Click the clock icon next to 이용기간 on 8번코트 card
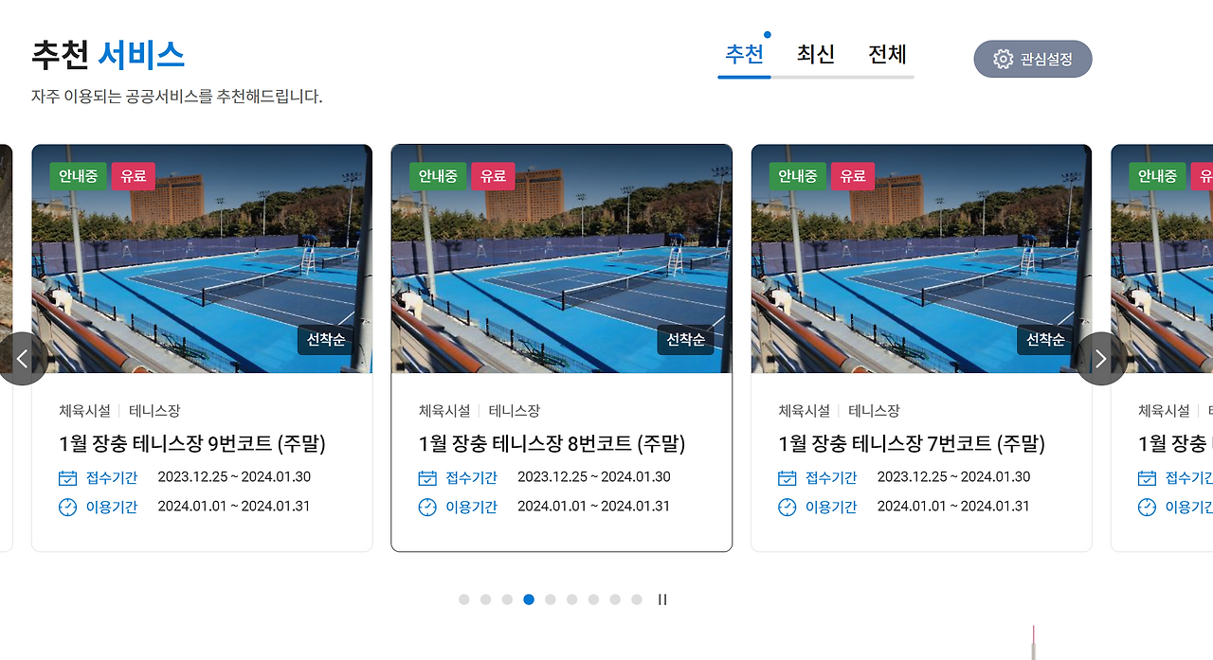Image resolution: width=1213 pixels, height=660 pixels. tap(426, 508)
